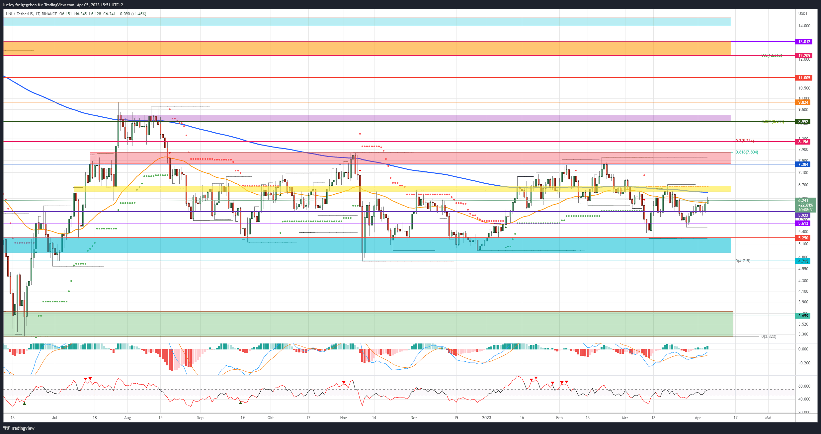Click the UNI / TetherUS symbol legend
The width and height of the screenshot is (821, 434).
(32, 14)
